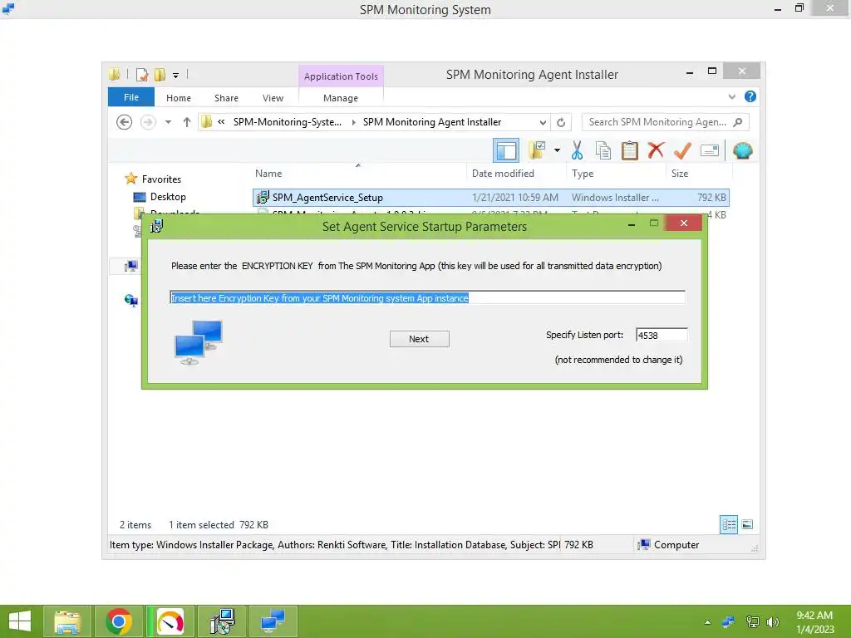851x638 pixels.
Task: Switch to Large icons view in status bar
Action: click(747, 525)
